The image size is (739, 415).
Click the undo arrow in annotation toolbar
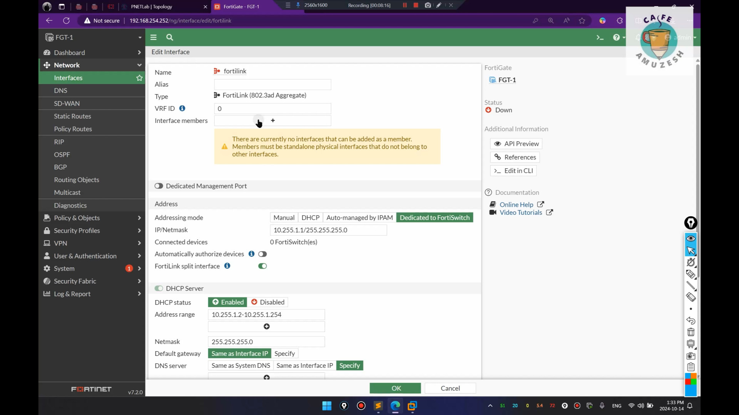691,320
